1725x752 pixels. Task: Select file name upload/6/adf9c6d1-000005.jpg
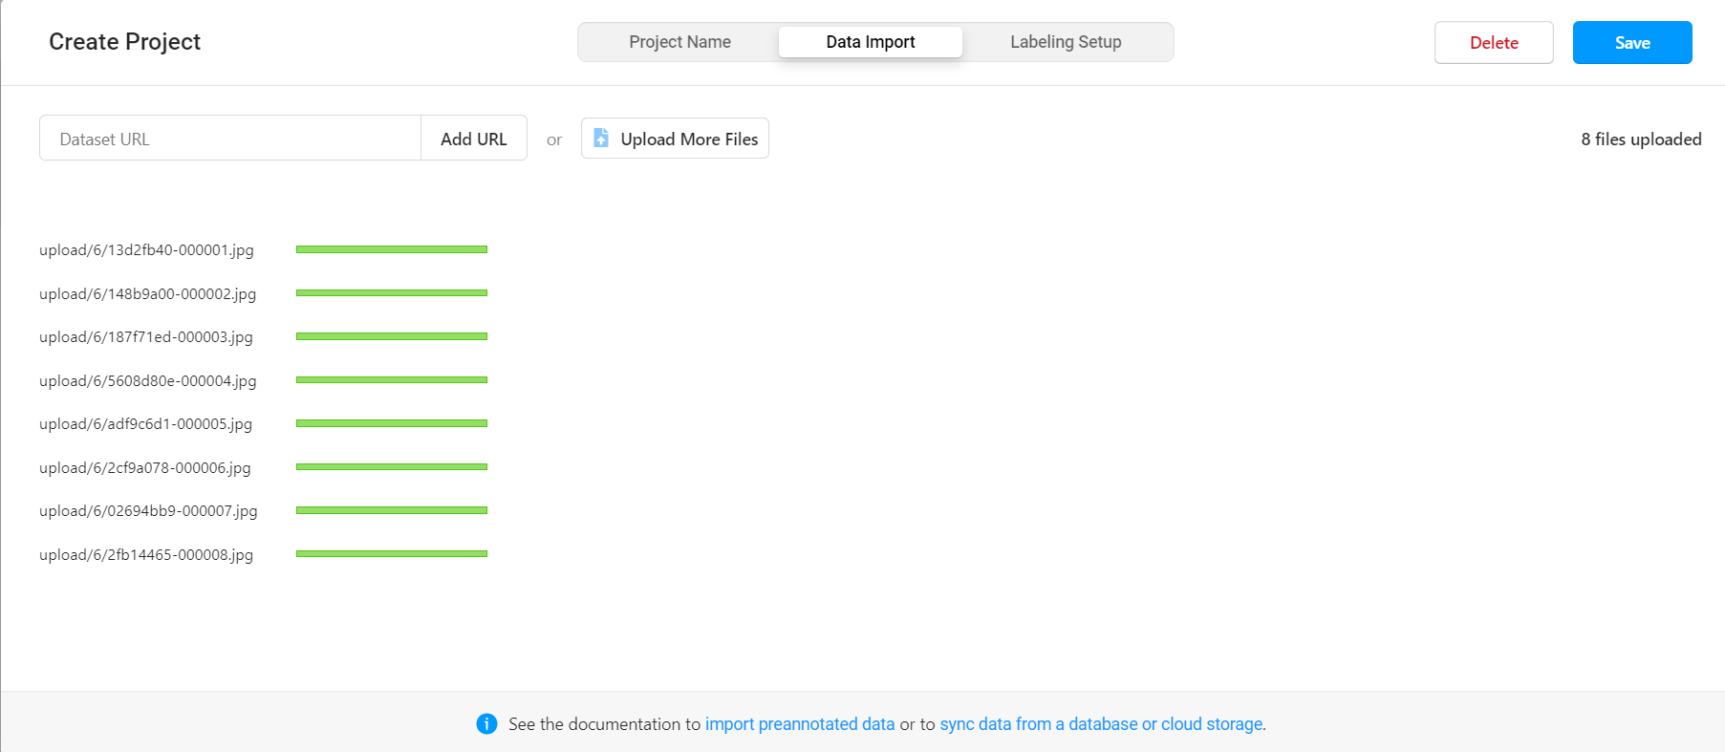tap(146, 424)
